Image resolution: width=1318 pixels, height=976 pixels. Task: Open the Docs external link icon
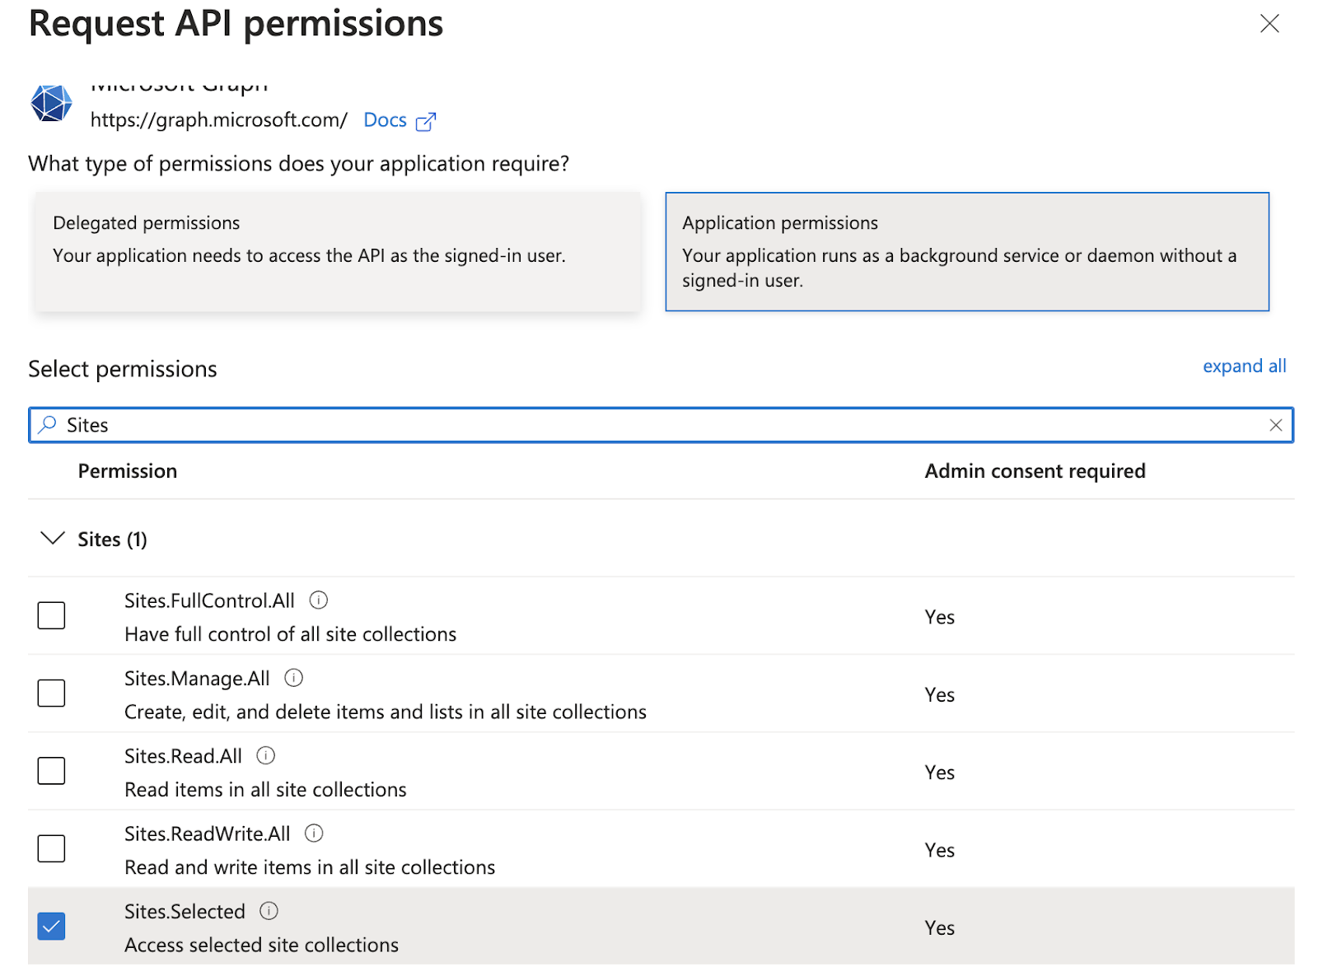pos(425,122)
